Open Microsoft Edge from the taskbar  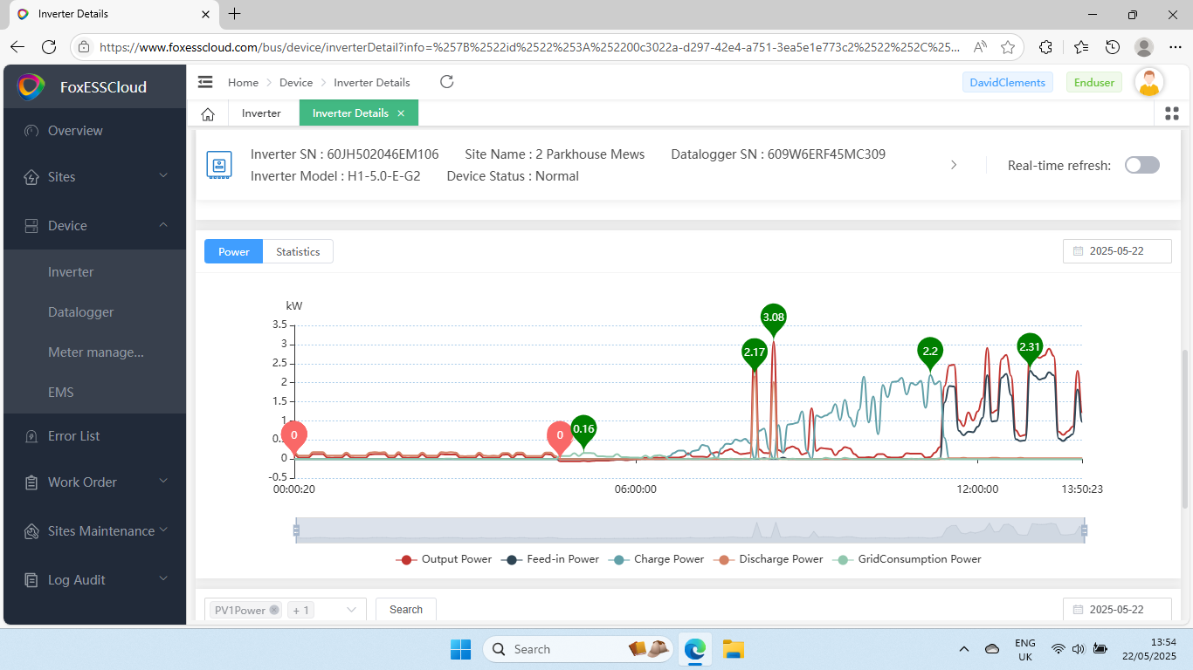click(695, 649)
